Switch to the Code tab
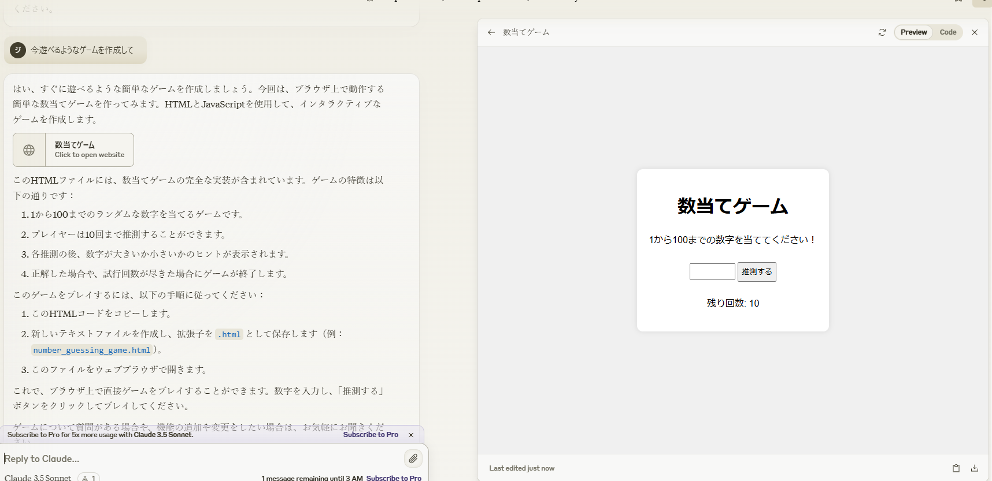 click(x=947, y=32)
